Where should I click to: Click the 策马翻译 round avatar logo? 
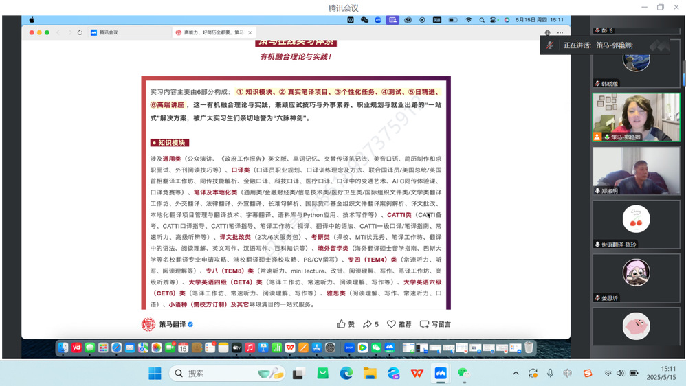pyautogui.click(x=148, y=324)
